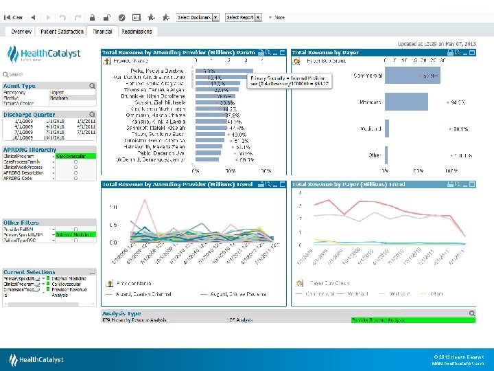Screen dimensions: 494x371
Task: Expand the CareProcessFamily dropdown arrow
Action: [54, 162]
